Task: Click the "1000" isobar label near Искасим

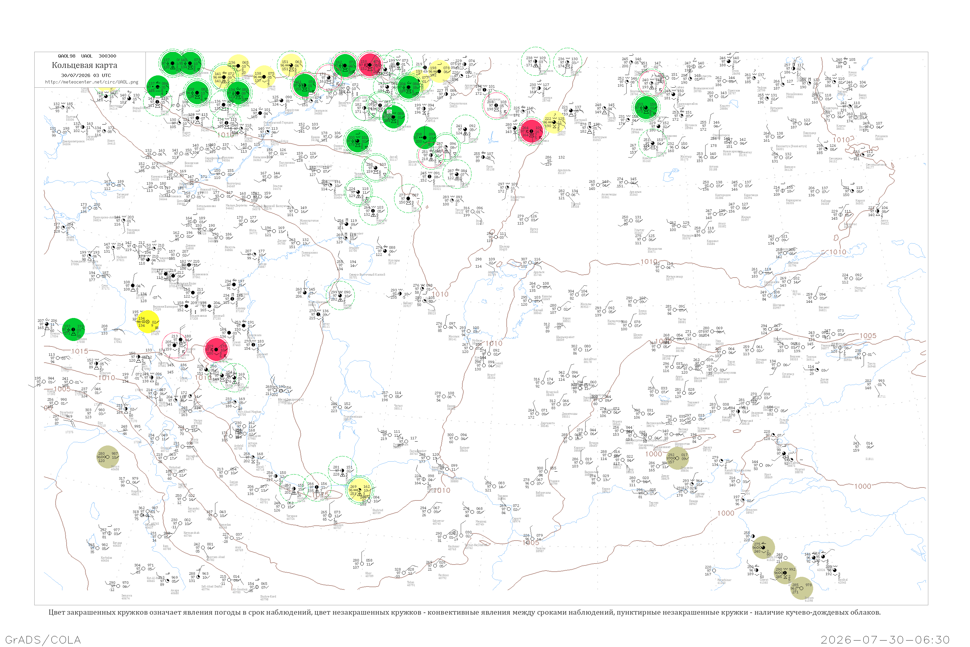Action: point(726,513)
